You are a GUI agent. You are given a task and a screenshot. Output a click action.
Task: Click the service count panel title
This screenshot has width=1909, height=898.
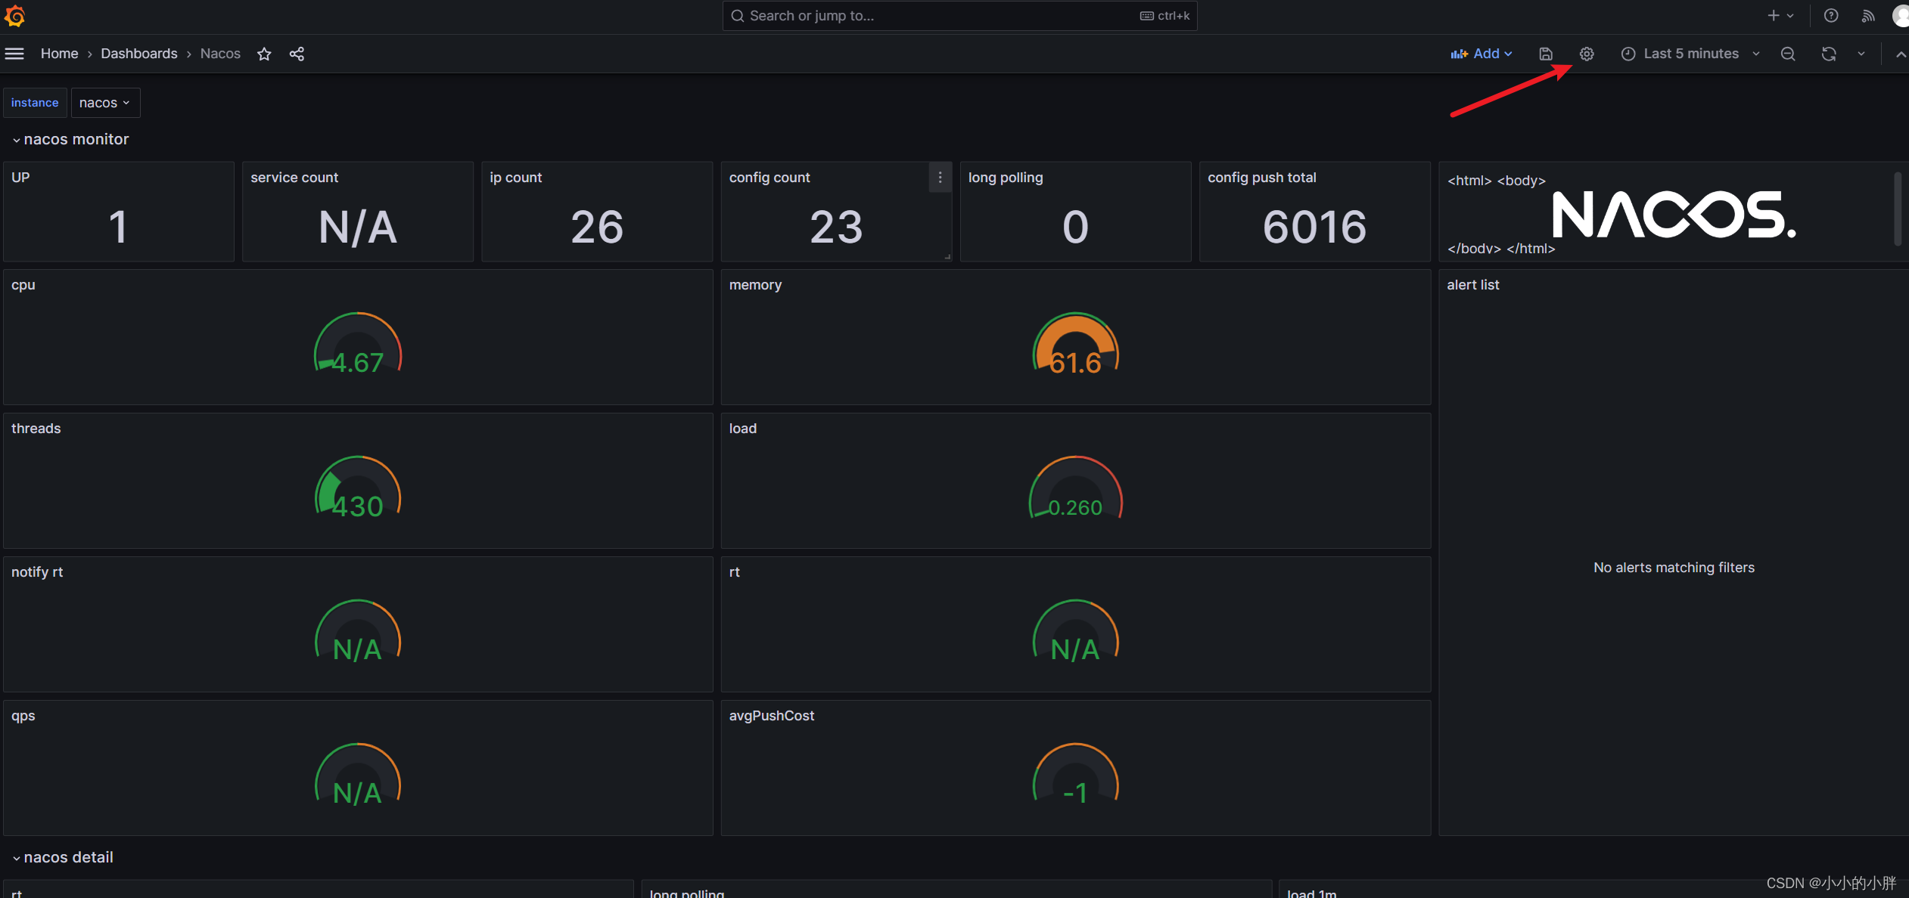pos(294,178)
